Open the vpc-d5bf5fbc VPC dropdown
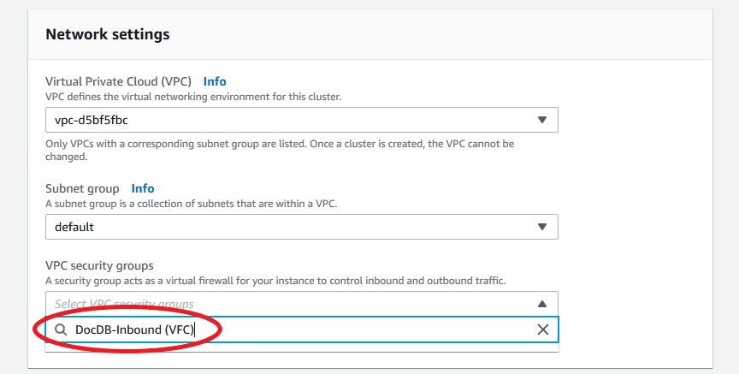 (291, 120)
